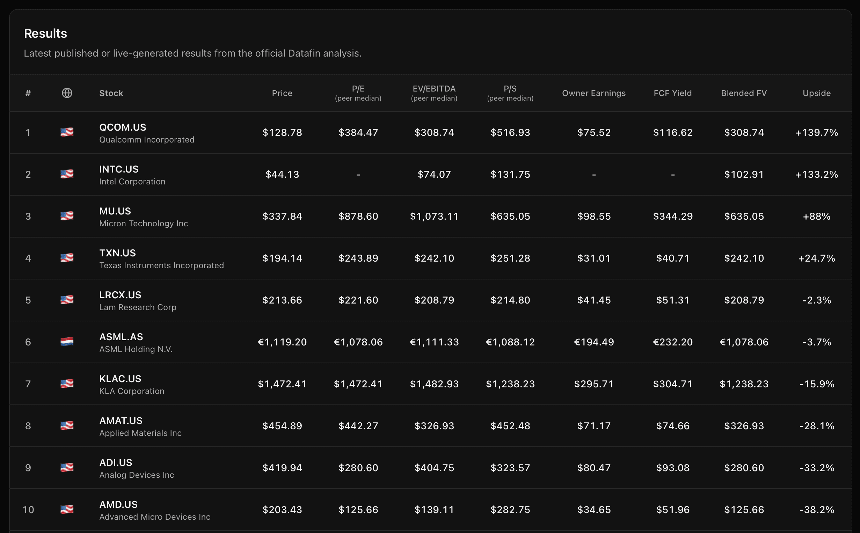Sort by the FCF Yield header
Image resolution: width=860 pixels, height=533 pixels.
click(x=672, y=93)
